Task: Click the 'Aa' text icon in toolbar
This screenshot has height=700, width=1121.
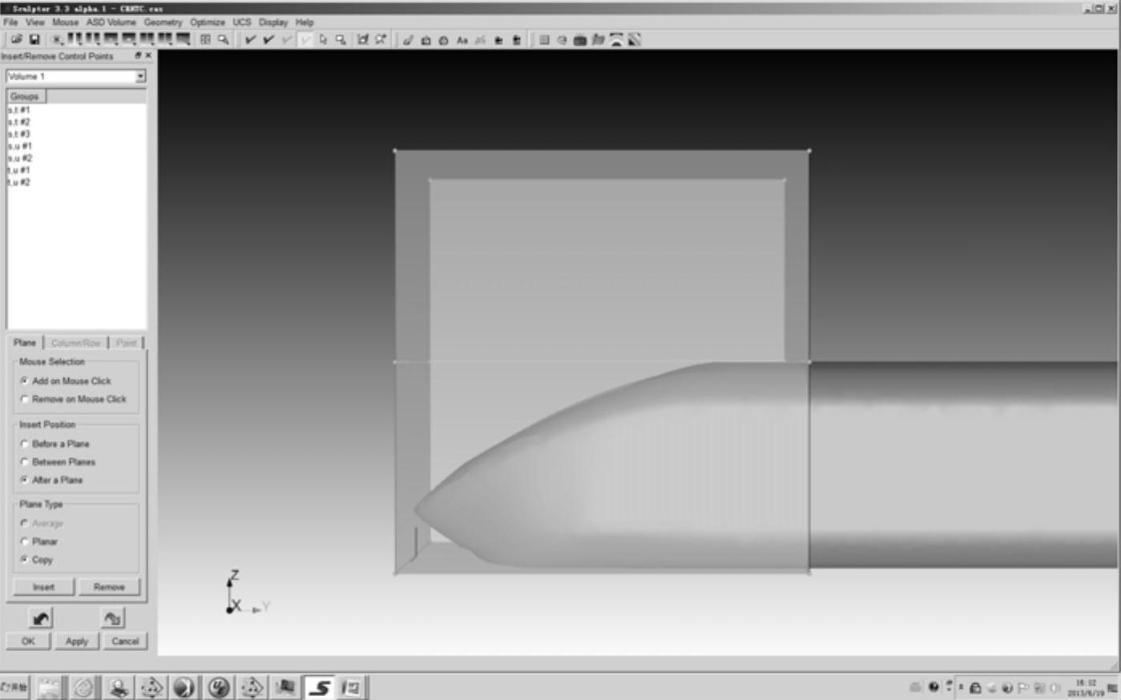Action: pos(462,40)
